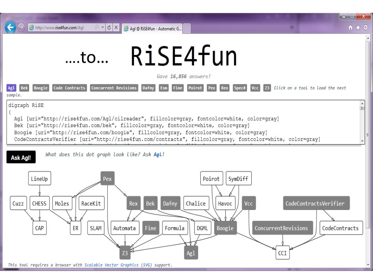Image resolution: width=373 pixels, height=280 pixels.
Task: Load the Concurrent Revisions tool sample
Action: coord(114,88)
